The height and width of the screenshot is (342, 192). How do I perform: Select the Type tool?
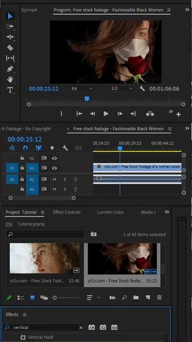coord(10,90)
